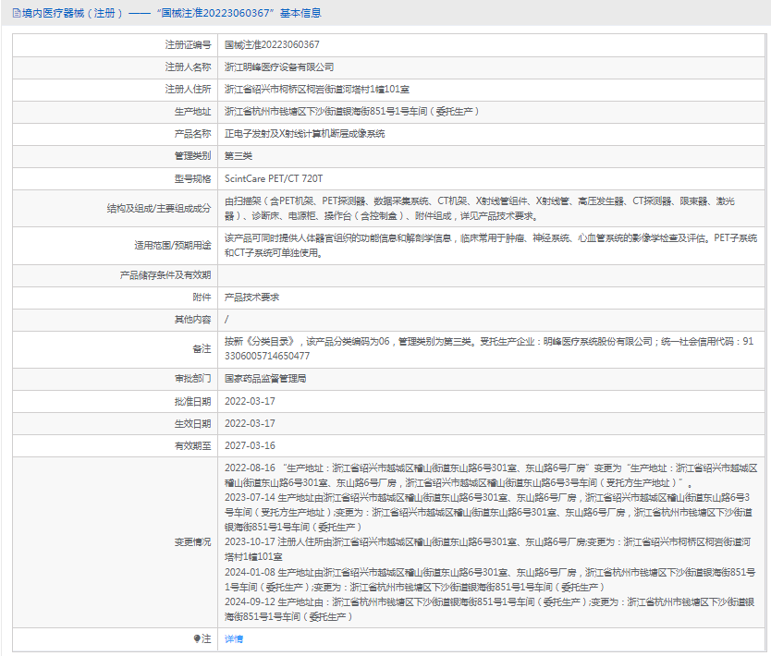This screenshot has height=656, width=771.
Task: Click the 生效日期 label
Action: (x=192, y=423)
